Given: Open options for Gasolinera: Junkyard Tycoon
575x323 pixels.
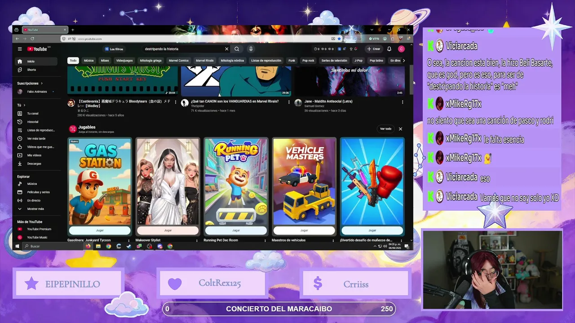Looking at the screenshot, I should coord(128,240).
